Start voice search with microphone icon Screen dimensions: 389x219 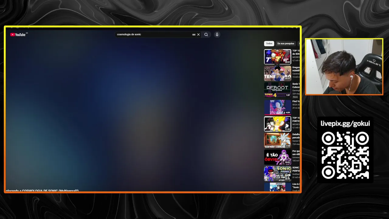[217, 35]
